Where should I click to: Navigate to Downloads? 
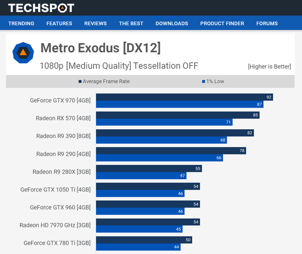[x=172, y=23]
